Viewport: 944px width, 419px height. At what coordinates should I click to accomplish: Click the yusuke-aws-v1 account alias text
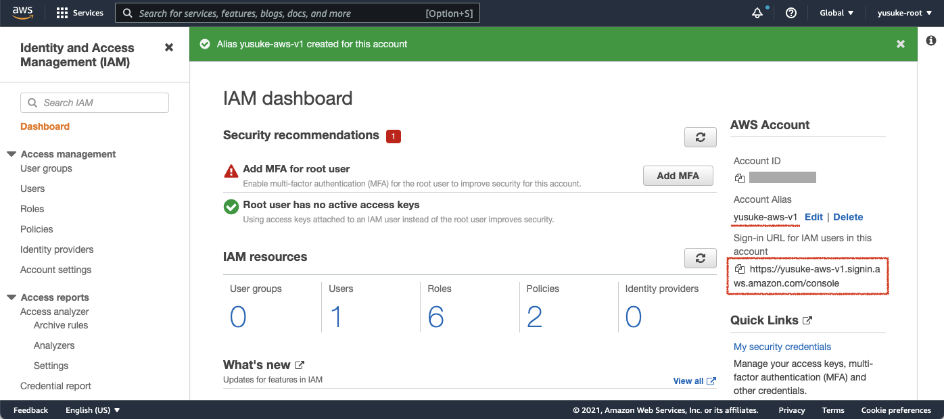click(x=765, y=217)
